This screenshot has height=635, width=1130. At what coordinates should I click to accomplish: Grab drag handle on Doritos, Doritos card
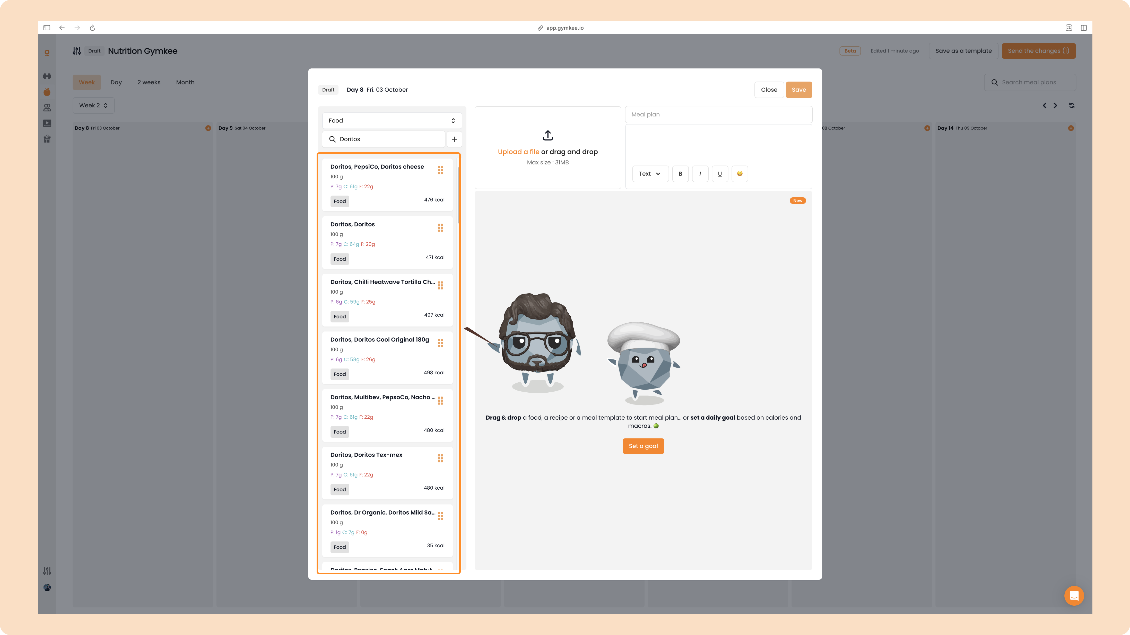[440, 228]
